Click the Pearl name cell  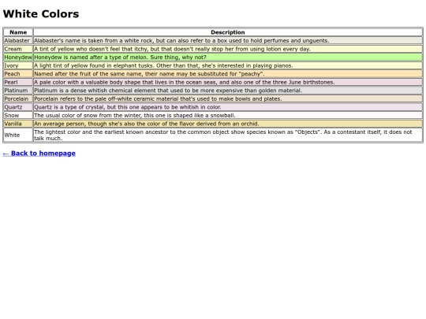coord(18,82)
